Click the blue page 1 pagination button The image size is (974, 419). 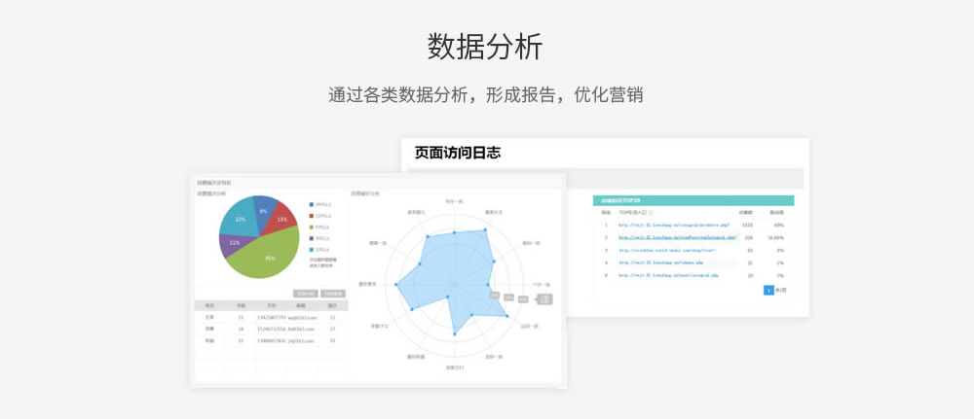click(x=768, y=290)
